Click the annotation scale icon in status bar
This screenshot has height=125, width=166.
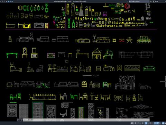(163, 123)
